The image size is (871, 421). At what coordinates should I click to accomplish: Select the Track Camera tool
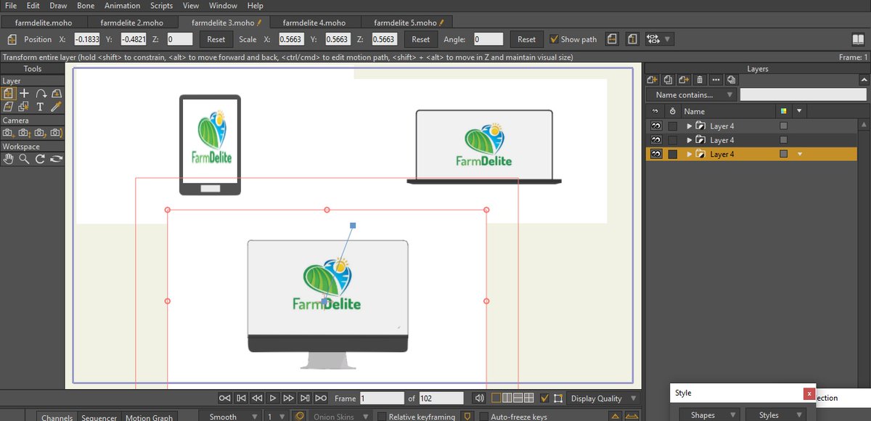click(8, 133)
